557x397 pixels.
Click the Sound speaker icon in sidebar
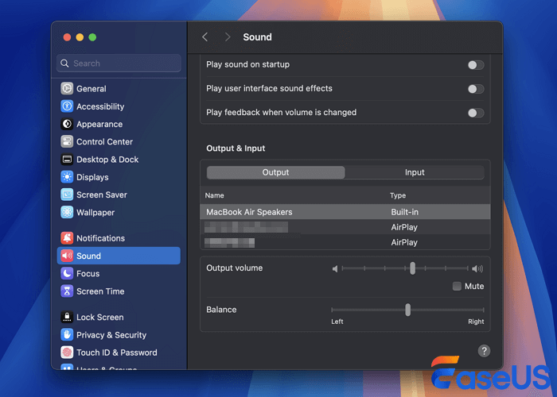(67, 256)
